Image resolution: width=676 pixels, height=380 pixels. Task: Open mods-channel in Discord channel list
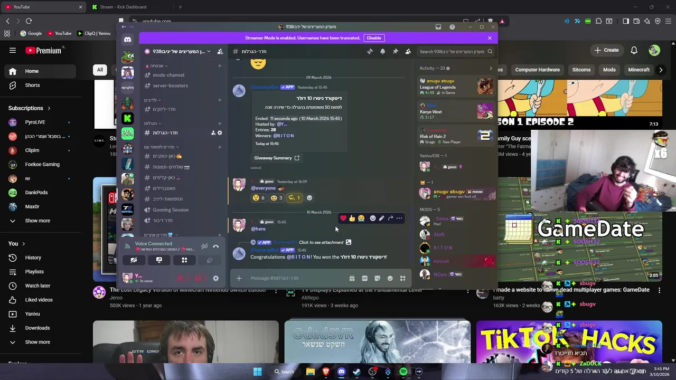pos(183,75)
